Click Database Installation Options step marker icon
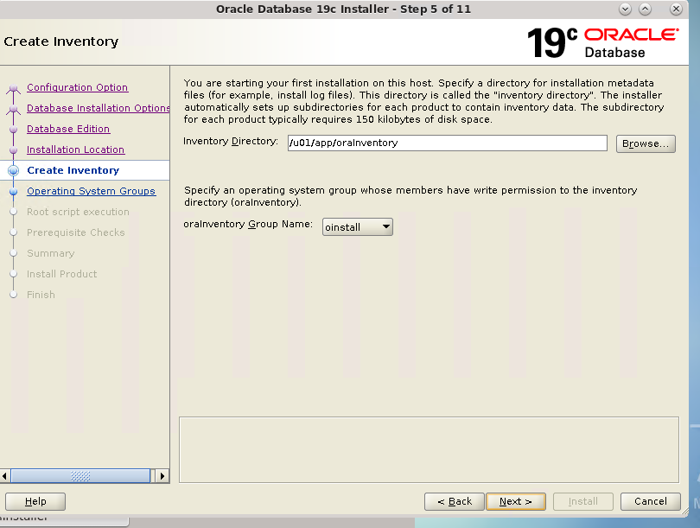 13,109
